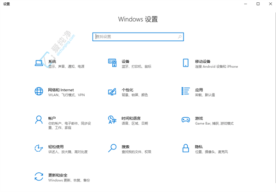Click description Windows 更新、恢复、备份

tap(69, 180)
